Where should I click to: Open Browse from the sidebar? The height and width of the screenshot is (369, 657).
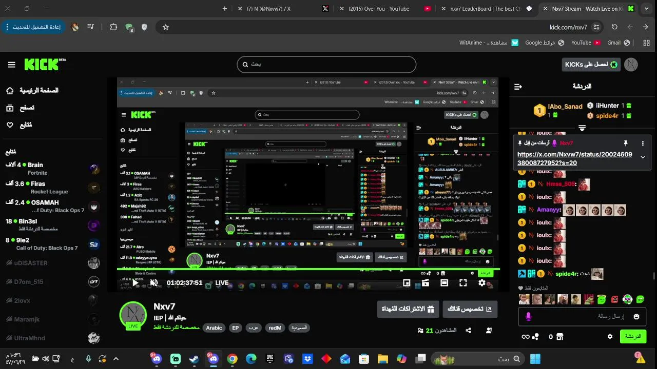click(x=21, y=108)
